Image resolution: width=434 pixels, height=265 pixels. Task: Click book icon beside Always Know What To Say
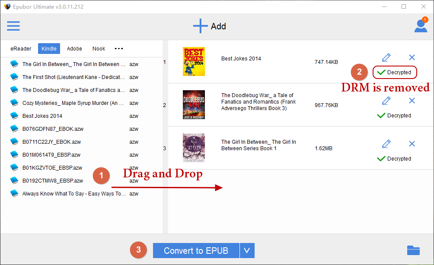14,193
